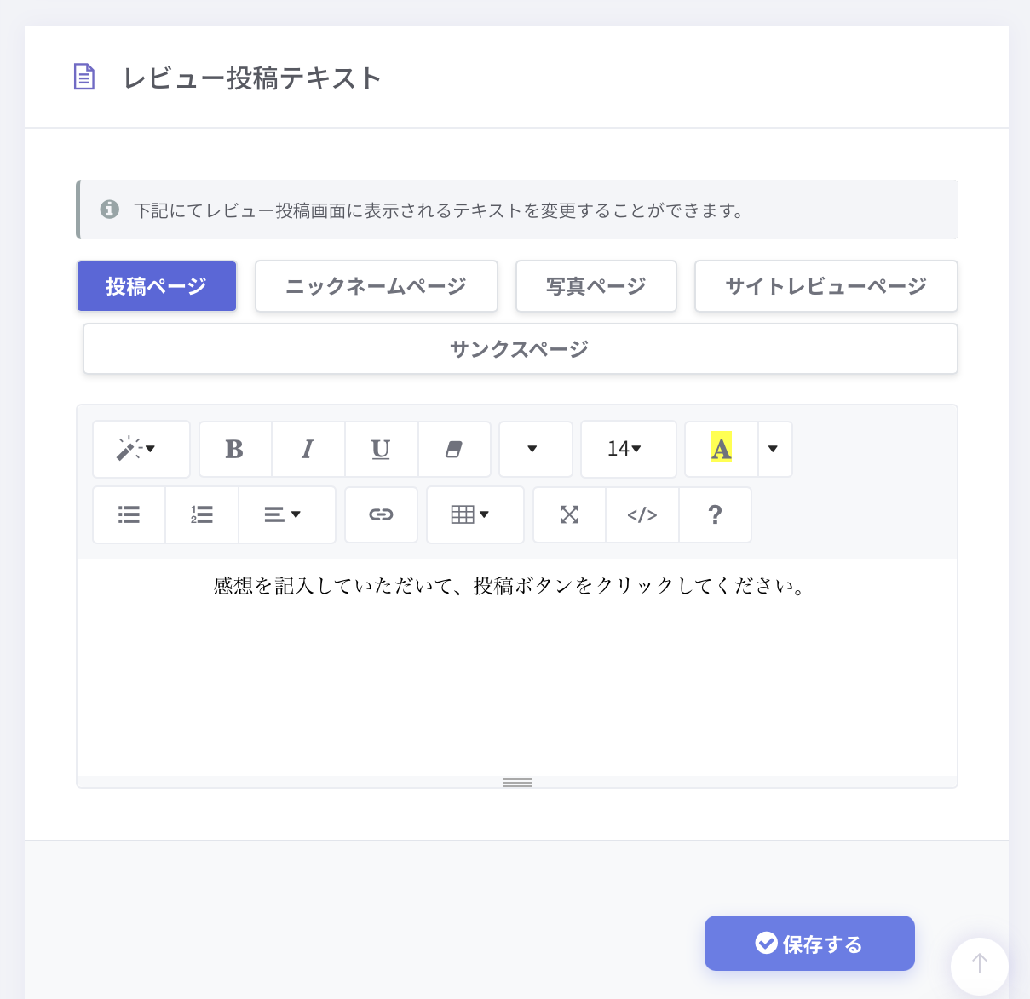1030x999 pixels.
Task: Switch to ニックネームページ tab
Action: click(376, 286)
